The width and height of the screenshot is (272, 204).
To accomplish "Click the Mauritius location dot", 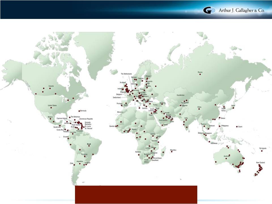I will (x=171, y=152).
